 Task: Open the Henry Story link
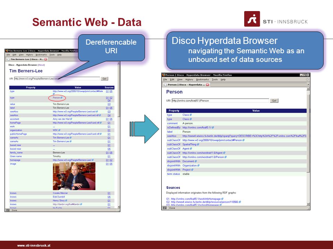point(59,201)
